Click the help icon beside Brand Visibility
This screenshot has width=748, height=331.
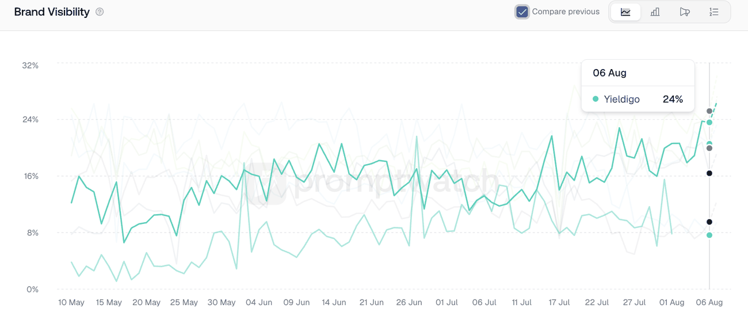click(x=100, y=12)
